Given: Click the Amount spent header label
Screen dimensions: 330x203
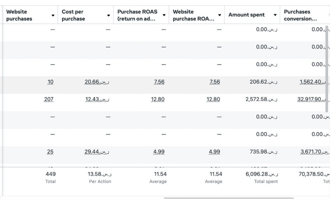Looking at the screenshot, I should pos(247,15).
